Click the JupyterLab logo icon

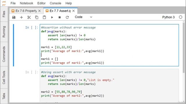pyautogui.click(x=4, y=3)
